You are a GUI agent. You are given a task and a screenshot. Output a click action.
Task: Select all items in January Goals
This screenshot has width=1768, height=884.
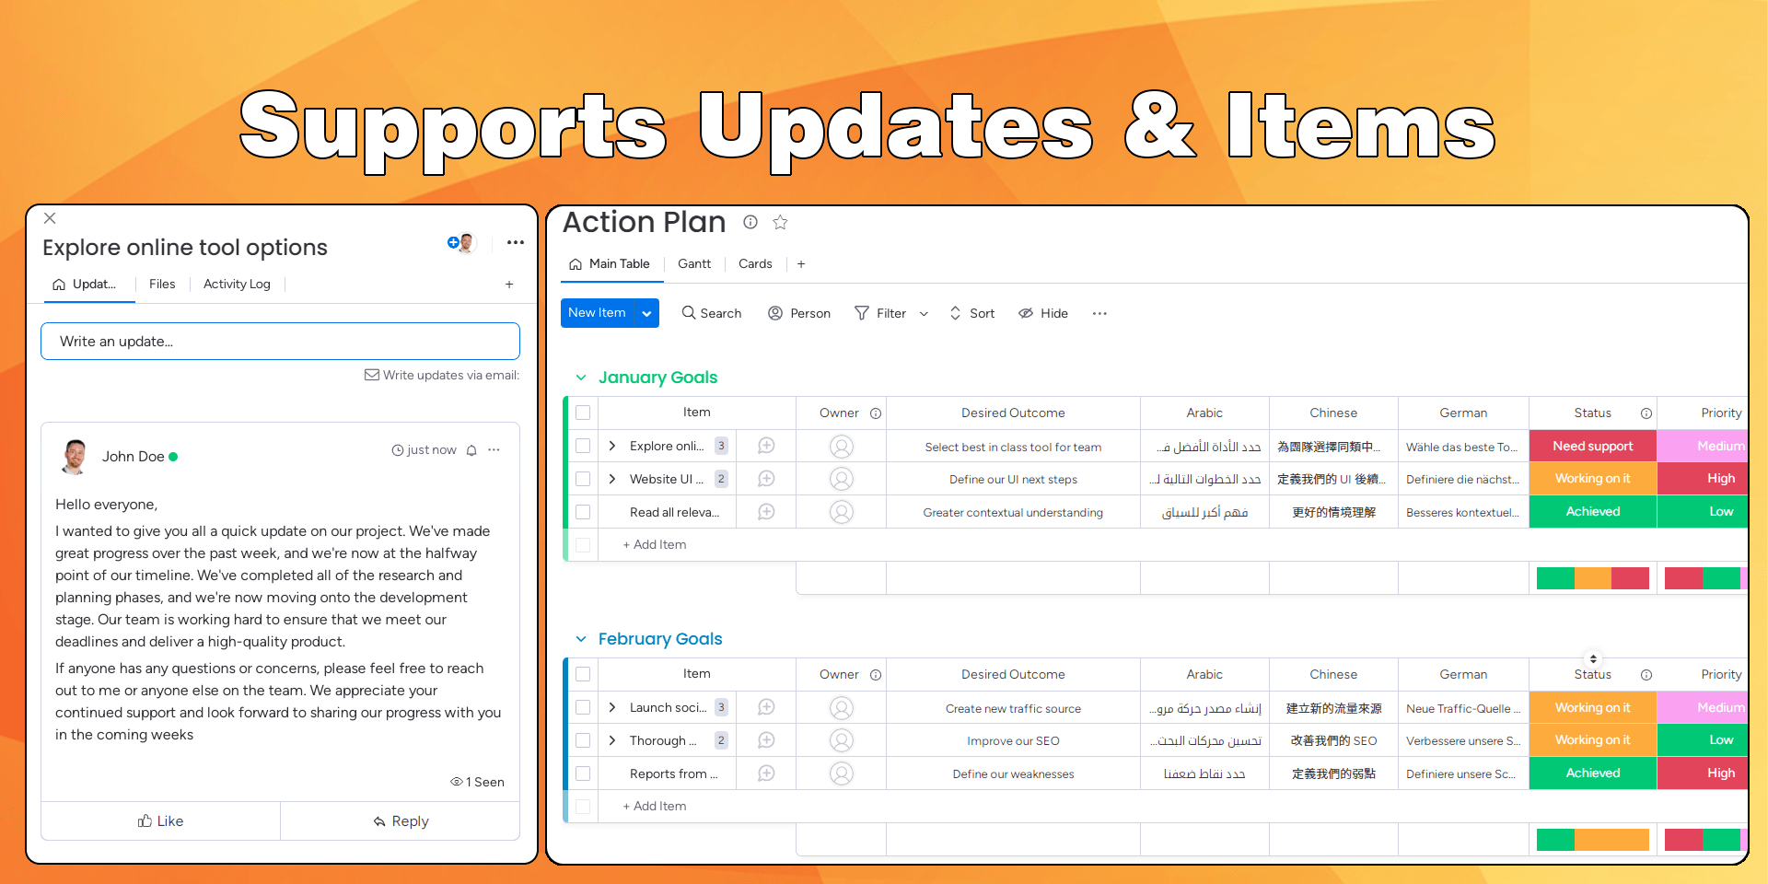click(x=583, y=413)
